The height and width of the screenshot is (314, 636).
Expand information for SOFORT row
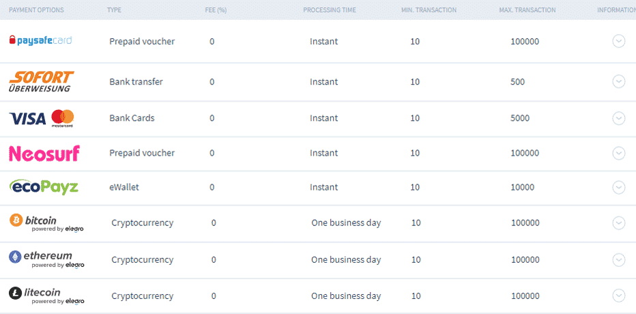pos(618,81)
